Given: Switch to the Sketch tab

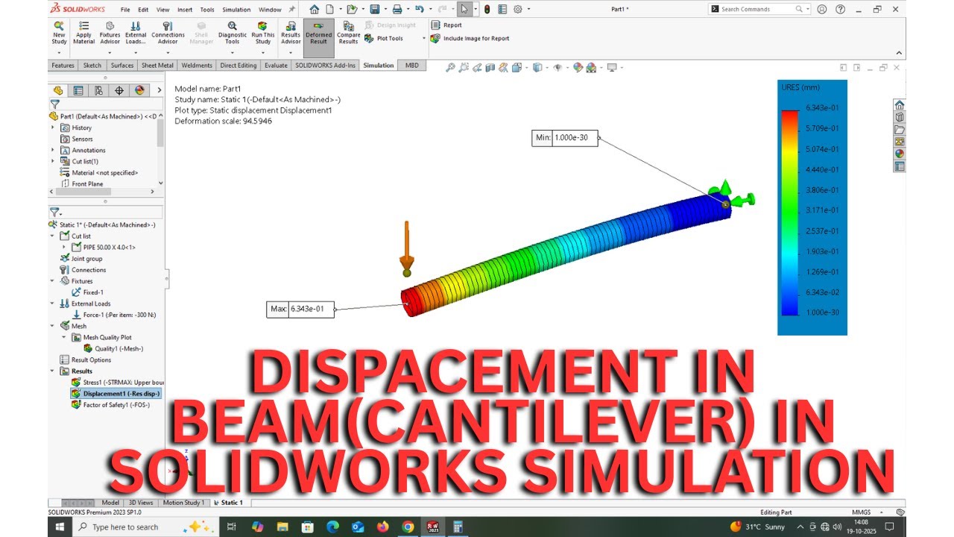Looking at the screenshot, I should pyautogui.click(x=92, y=66).
